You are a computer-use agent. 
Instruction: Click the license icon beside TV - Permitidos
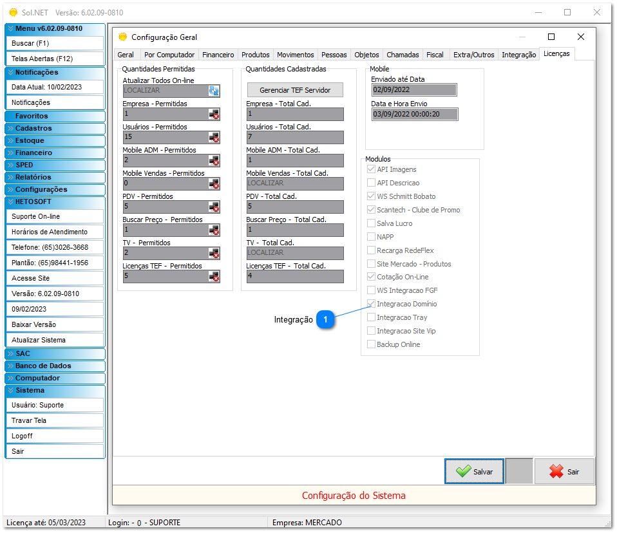click(x=214, y=253)
